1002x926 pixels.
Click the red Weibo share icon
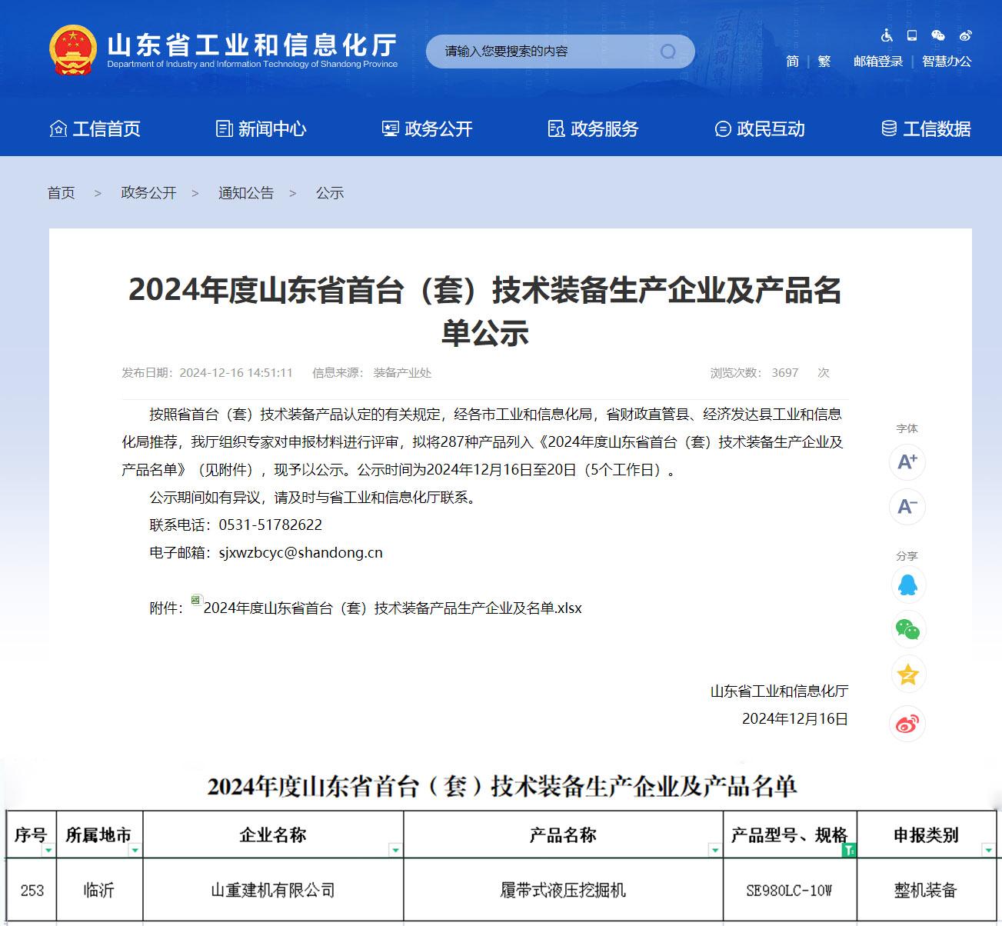[x=907, y=723]
